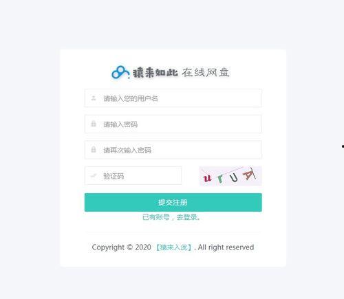Click the checkmark icon in 验证码 field

click(x=94, y=176)
